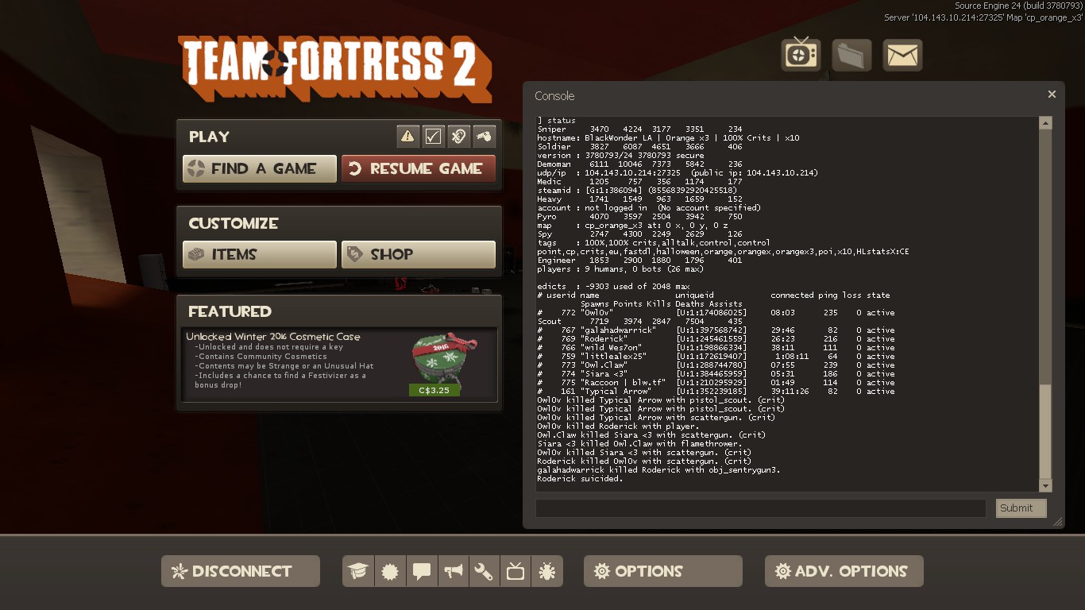Click the console scrollbar up arrow
Viewport: 1085px width, 610px height.
1045,123
